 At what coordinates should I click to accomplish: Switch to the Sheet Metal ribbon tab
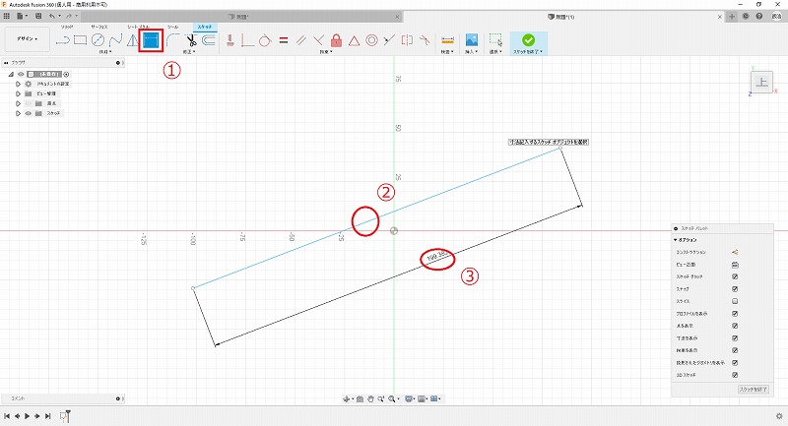point(138,27)
